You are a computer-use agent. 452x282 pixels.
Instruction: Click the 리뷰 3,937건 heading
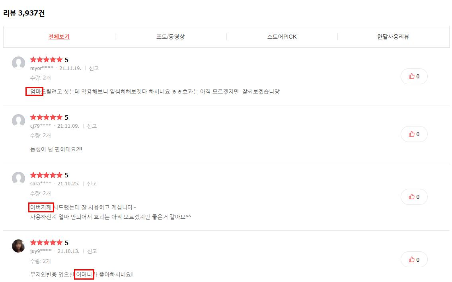pos(24,13)
